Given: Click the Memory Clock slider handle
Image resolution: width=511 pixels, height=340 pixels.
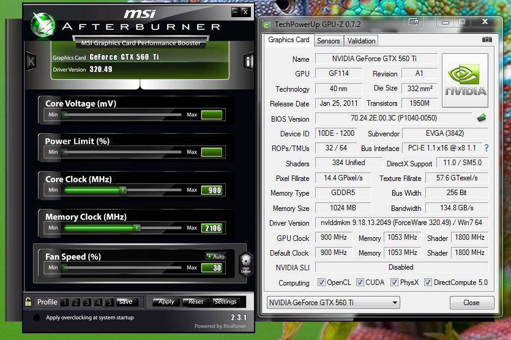Looking at the screenshot, I should 137,227.
